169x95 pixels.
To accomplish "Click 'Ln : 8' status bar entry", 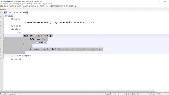I will point(125,94).
